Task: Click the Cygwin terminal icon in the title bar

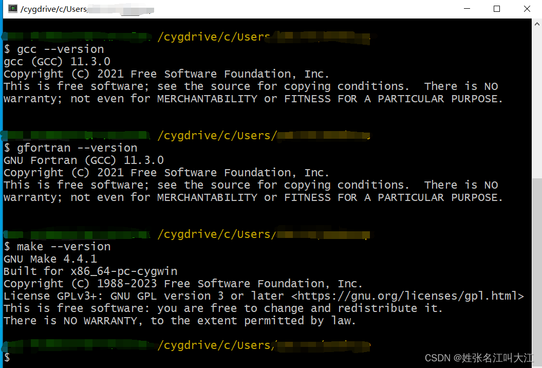Action: [x=11, y=8]
